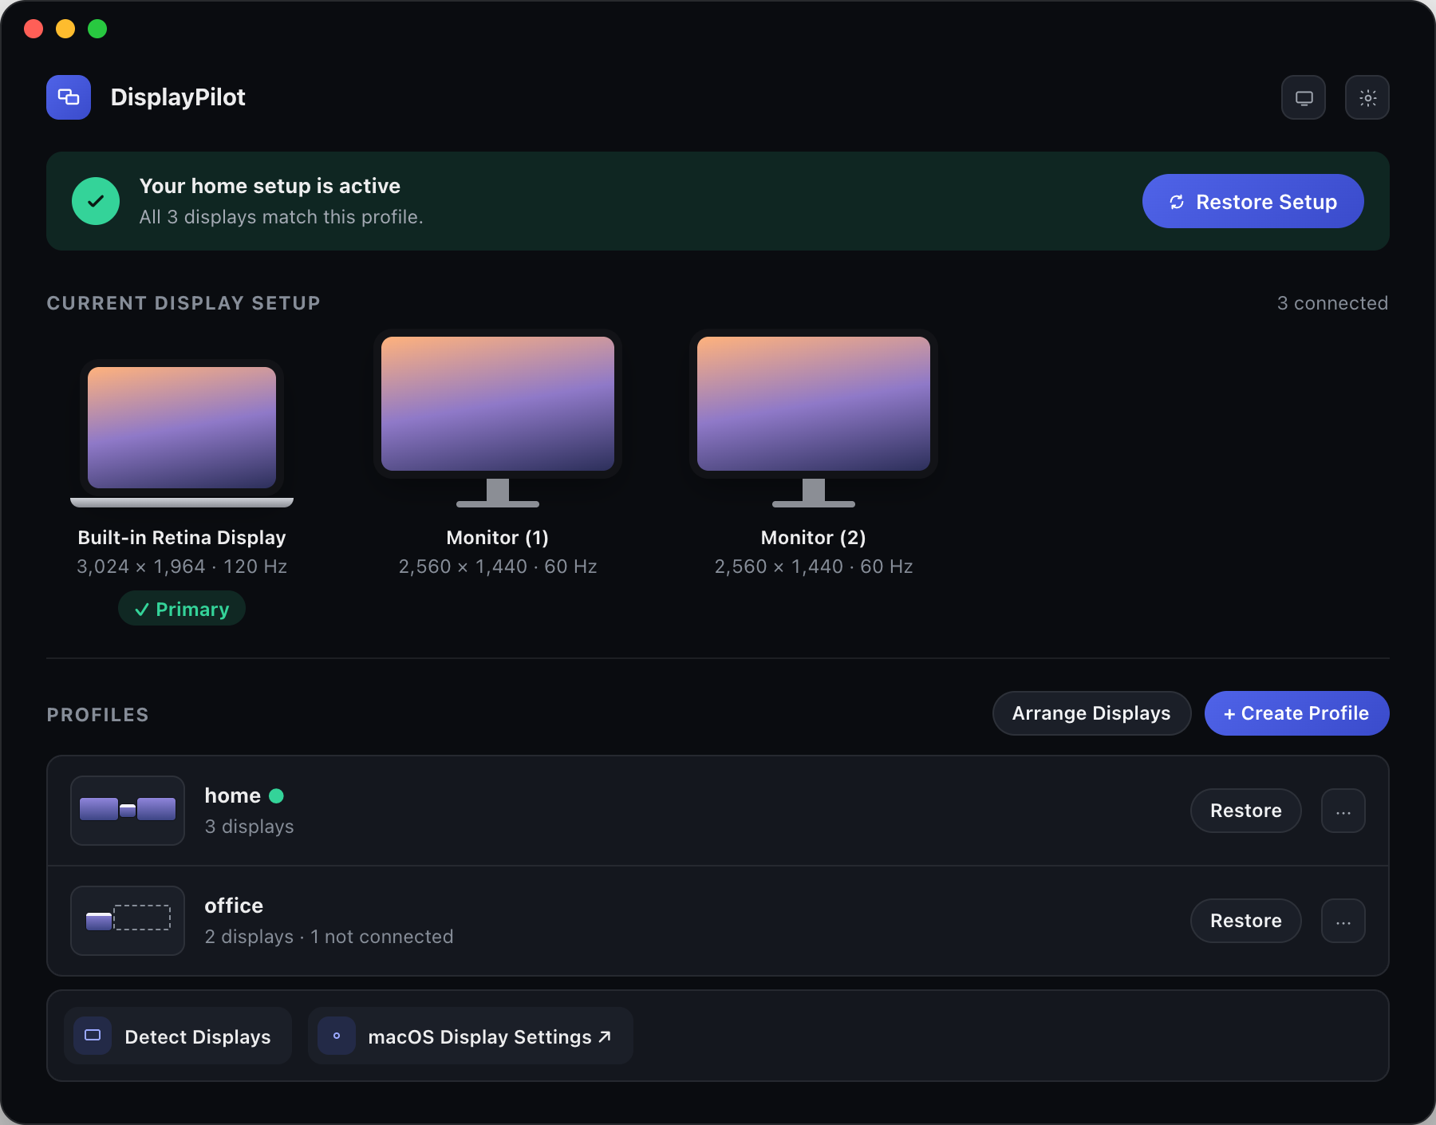
Task: Select the Built-in Retina Display thumbnail
Action: coord(182,433)
